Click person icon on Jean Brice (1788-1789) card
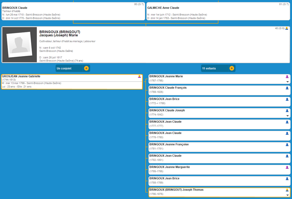The image size is (292, 199). pos(287,179)
